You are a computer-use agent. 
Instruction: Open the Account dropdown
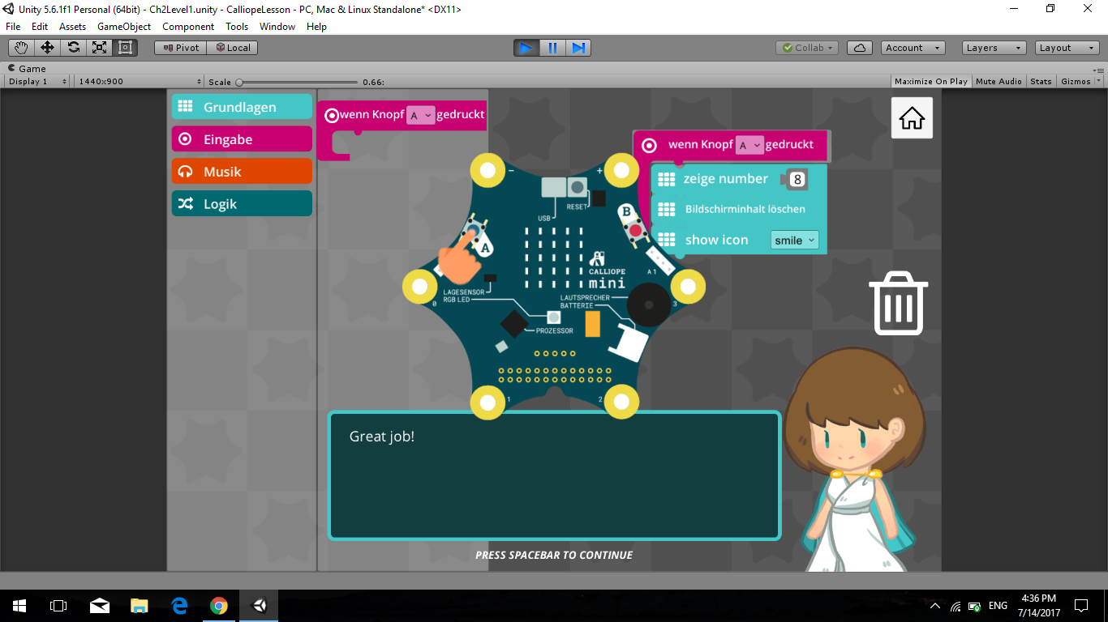click(x=913, y=48)
